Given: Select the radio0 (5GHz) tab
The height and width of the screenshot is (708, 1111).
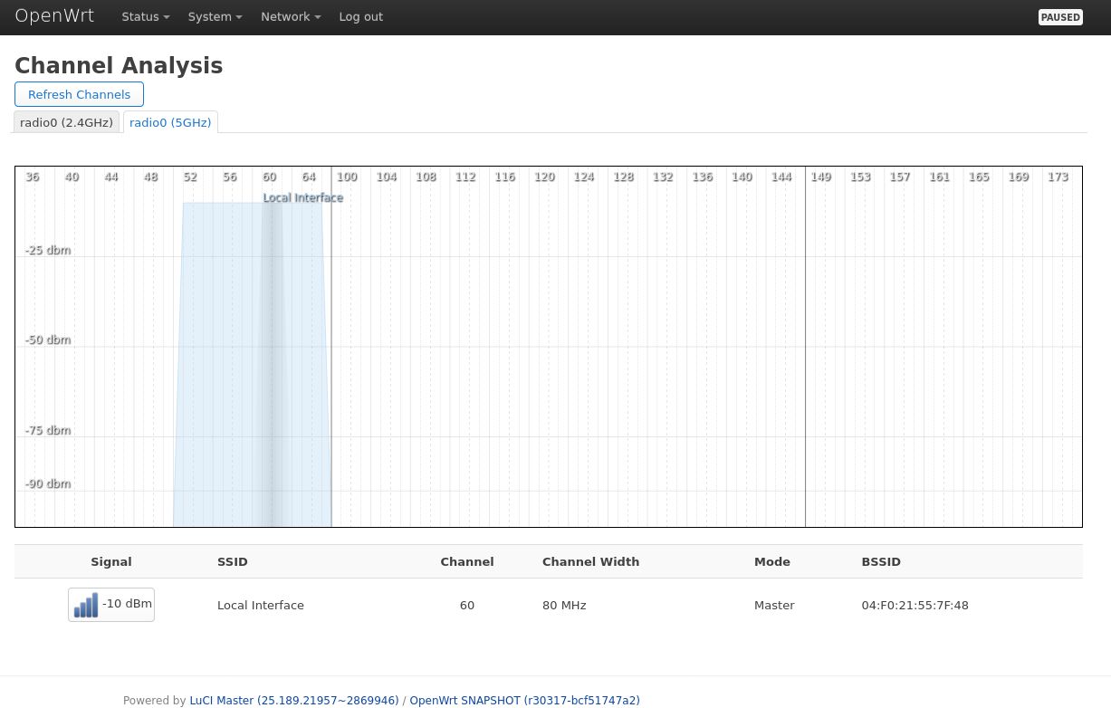Looking at the screenshot, I should pos(170,122).
